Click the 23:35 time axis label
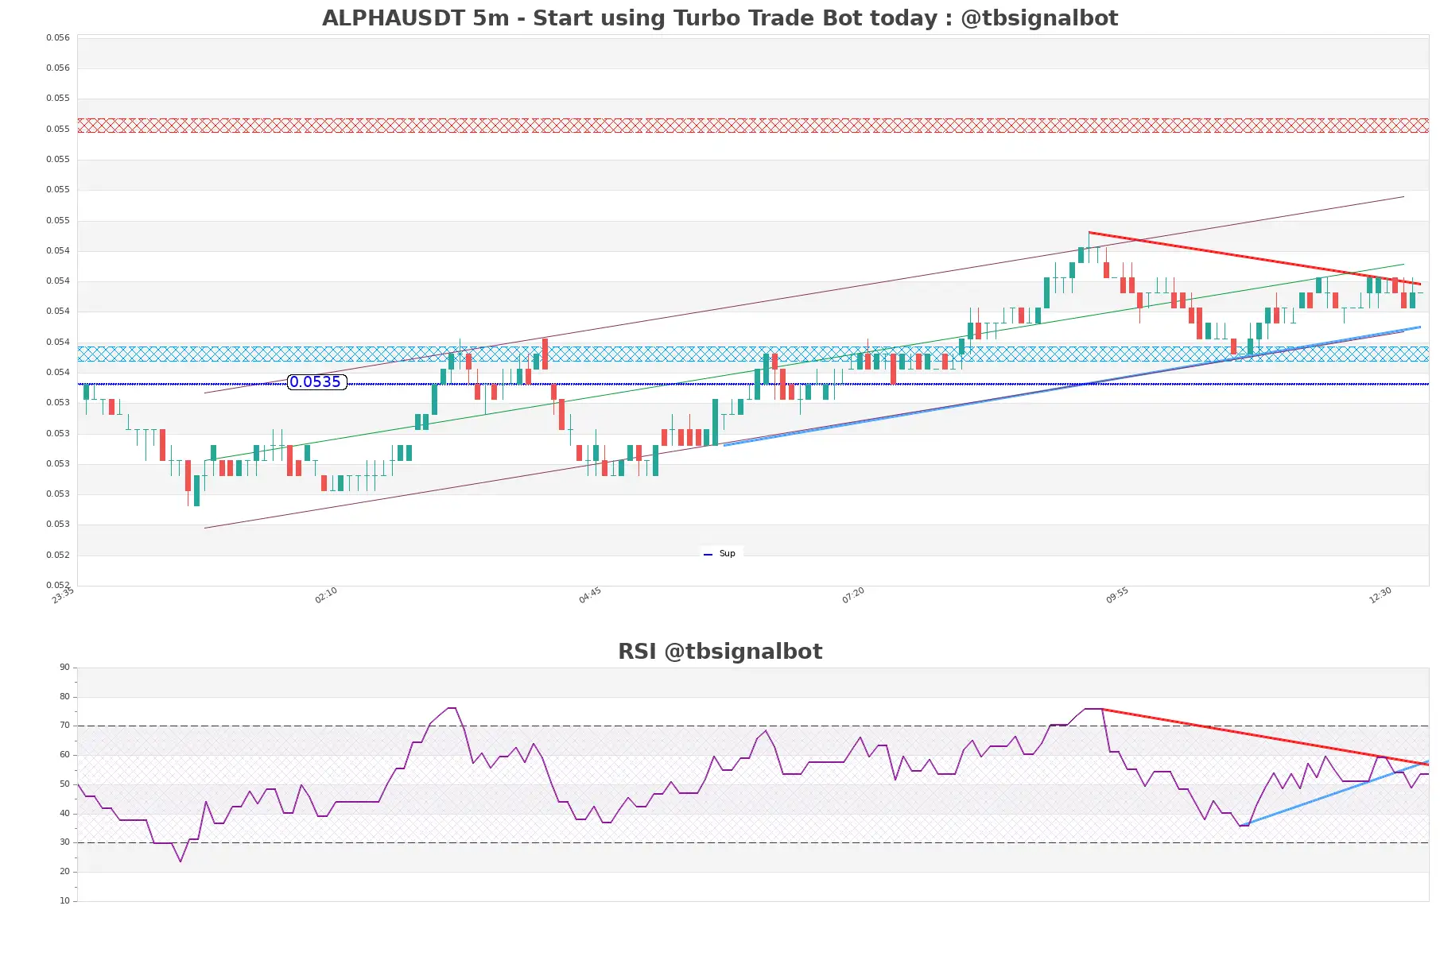Screen dimensions: 1440x960 coord(63,595)
